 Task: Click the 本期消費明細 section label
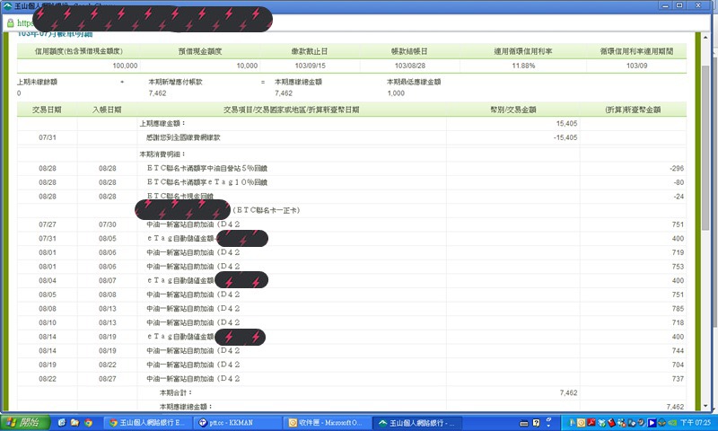(162, 154)
